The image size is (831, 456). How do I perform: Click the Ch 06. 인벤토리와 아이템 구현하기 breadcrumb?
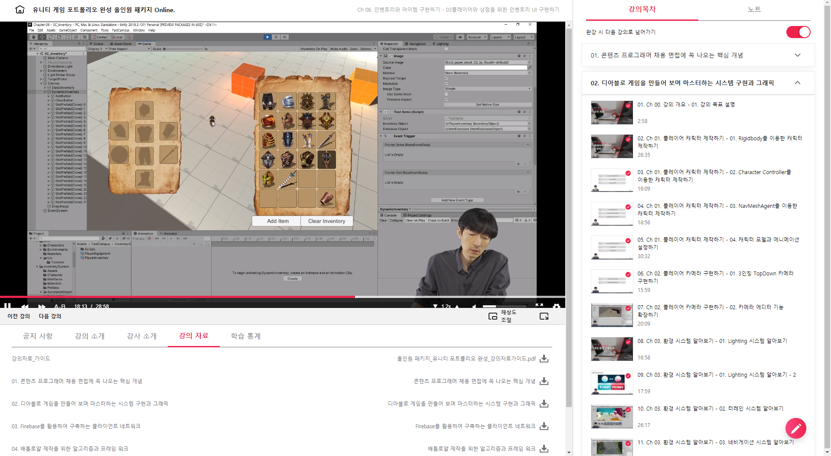coord(458,10)
